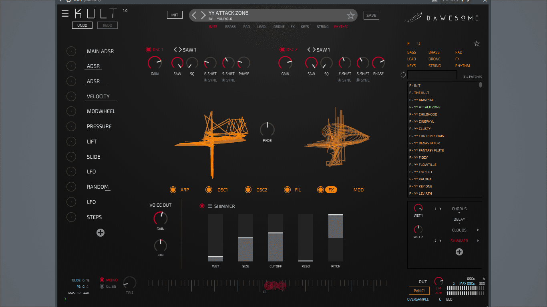Open the hamburger menu beside KULT logo
Screen dimensions: 547x307
[x=65, y=14]
